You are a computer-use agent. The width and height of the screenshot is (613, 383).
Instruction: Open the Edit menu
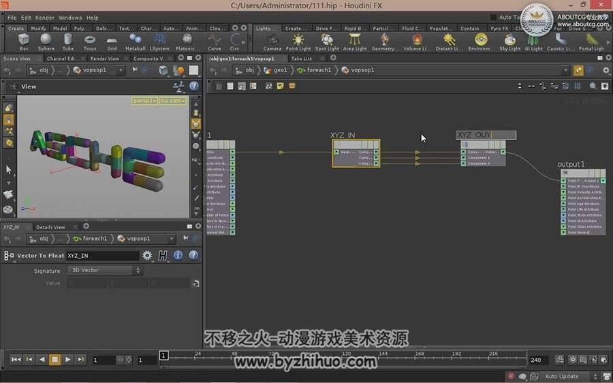pyautogui.click(x=26, y=18)
